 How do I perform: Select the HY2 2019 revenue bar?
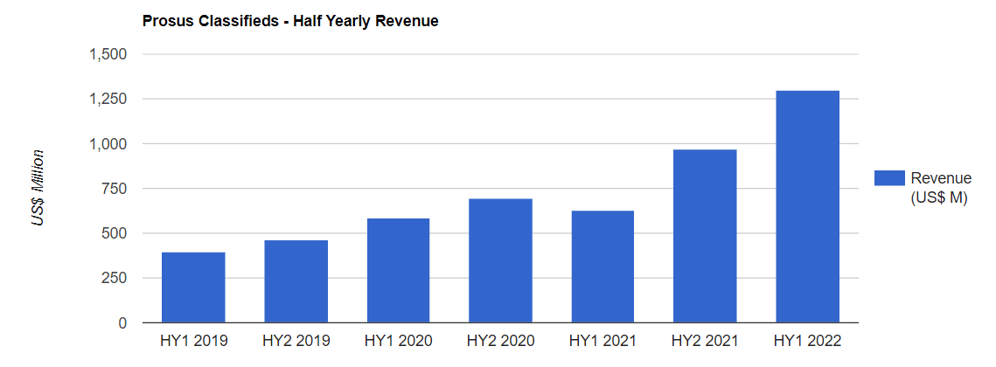click(296, 281)
